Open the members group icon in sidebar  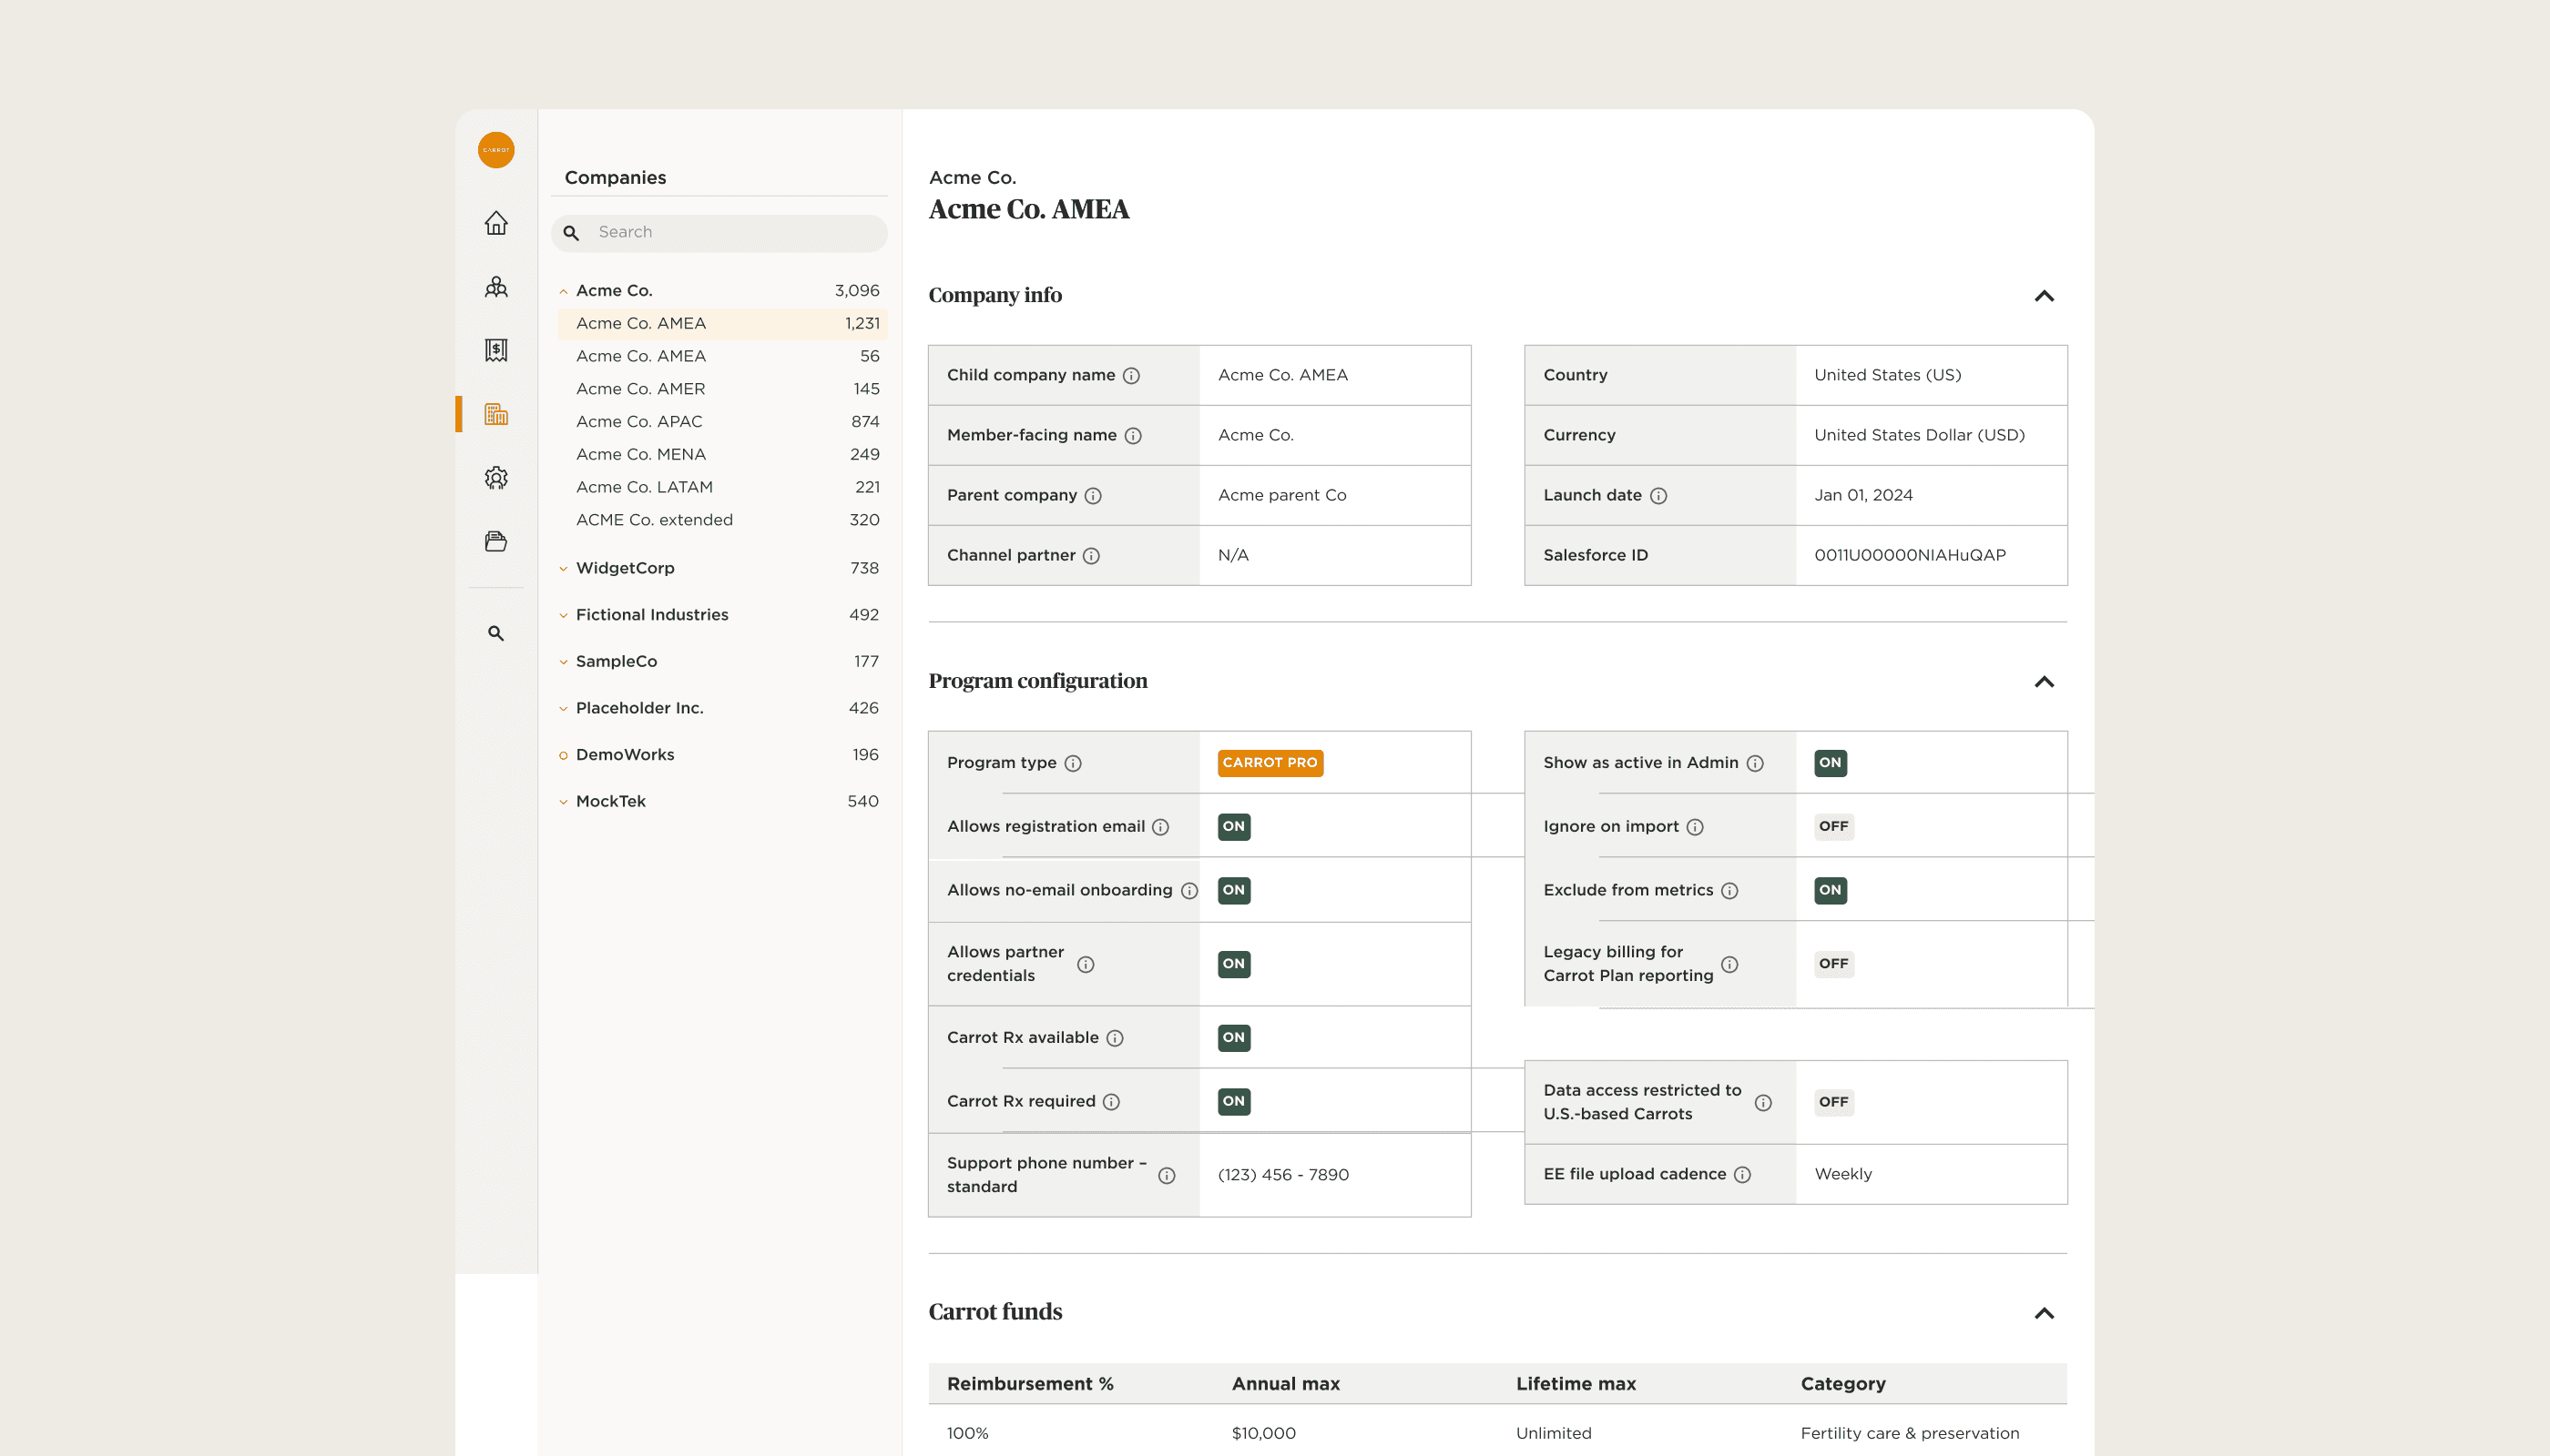pos(495,287)
